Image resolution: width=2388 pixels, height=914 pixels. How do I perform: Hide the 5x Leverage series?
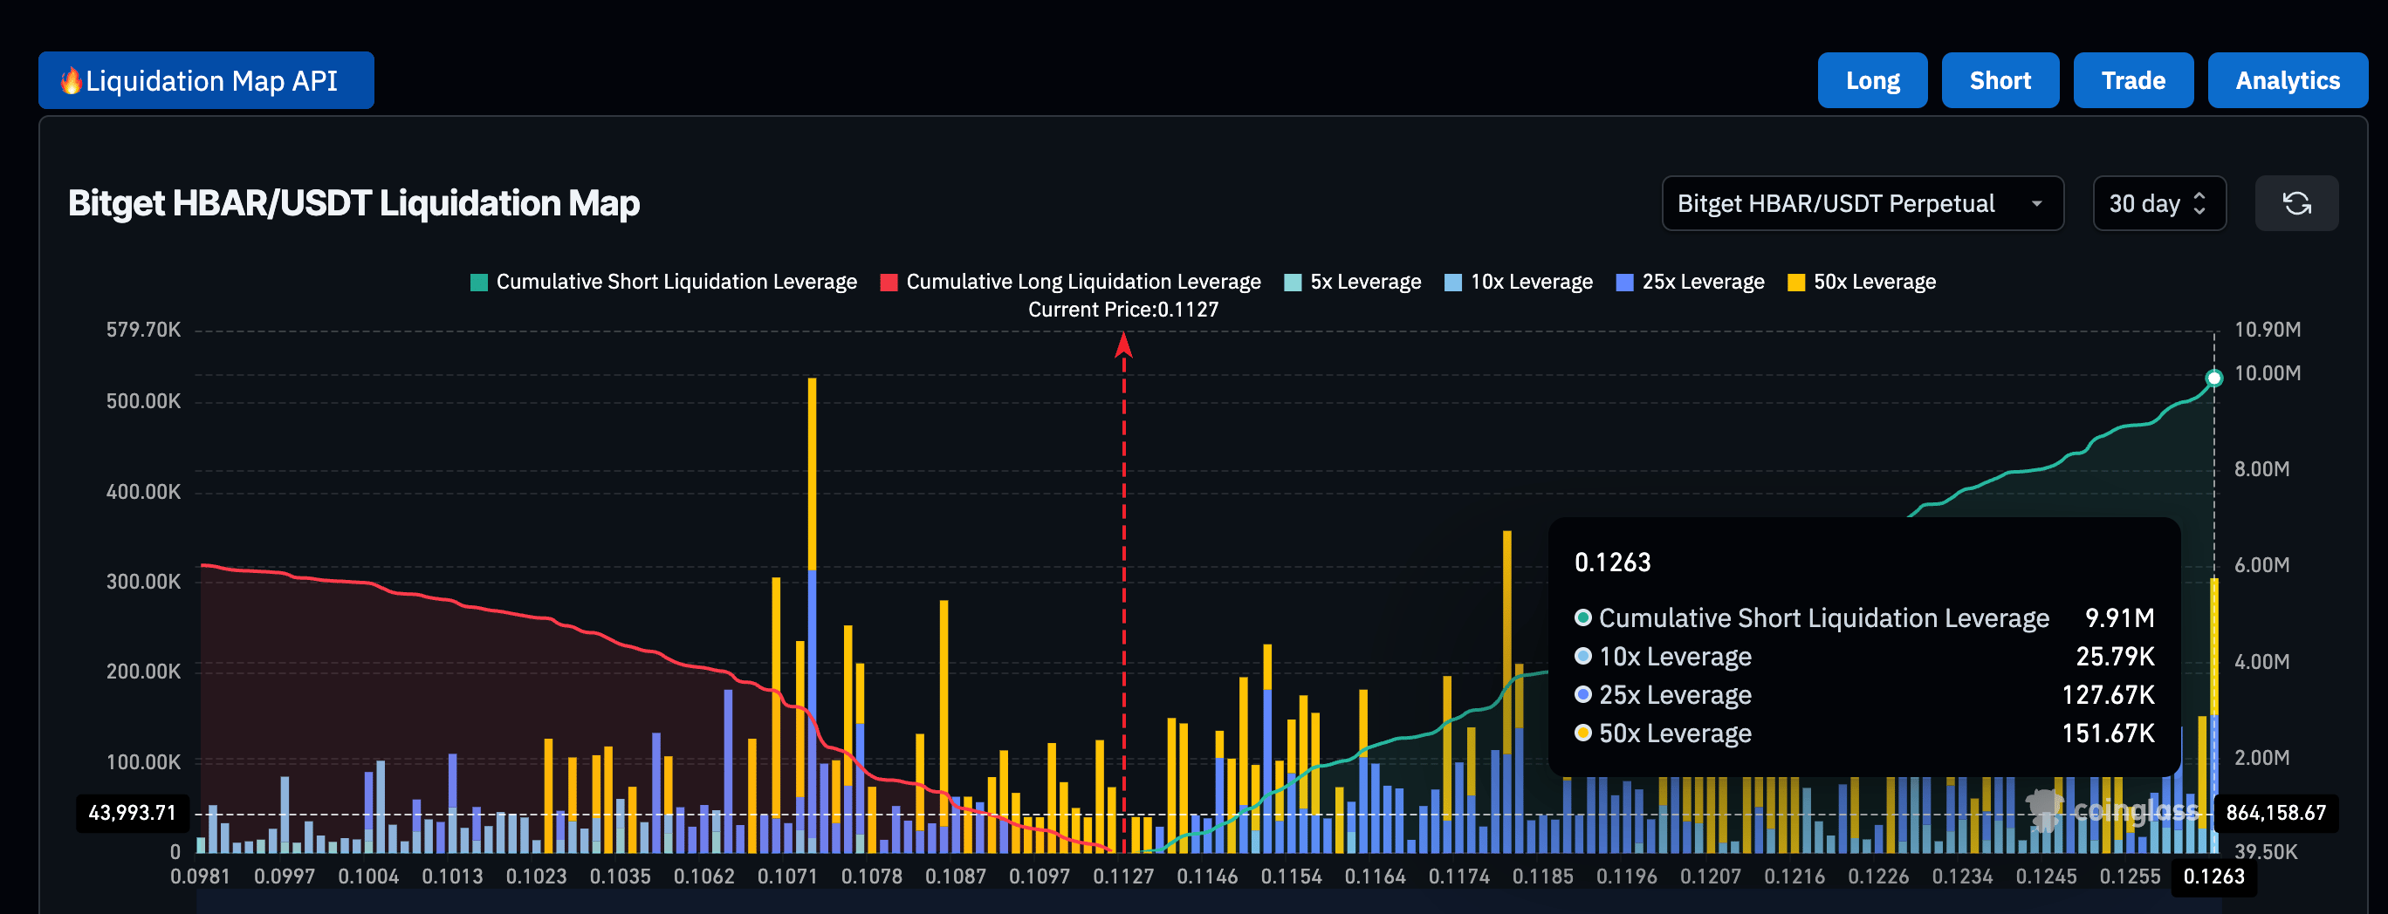1353,283
